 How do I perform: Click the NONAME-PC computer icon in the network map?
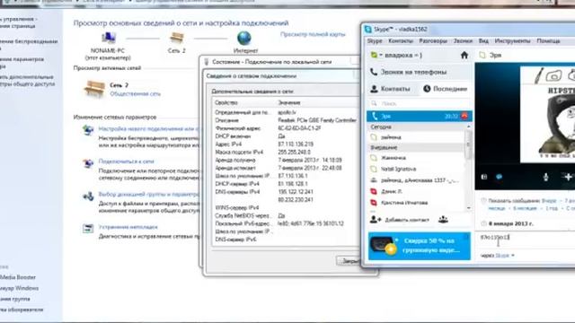[x=109, y=38]
